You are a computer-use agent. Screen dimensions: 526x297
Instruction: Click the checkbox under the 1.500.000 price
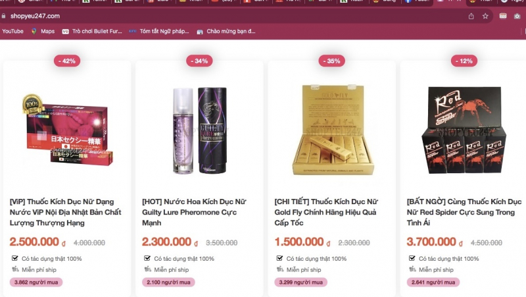point(279,258)
